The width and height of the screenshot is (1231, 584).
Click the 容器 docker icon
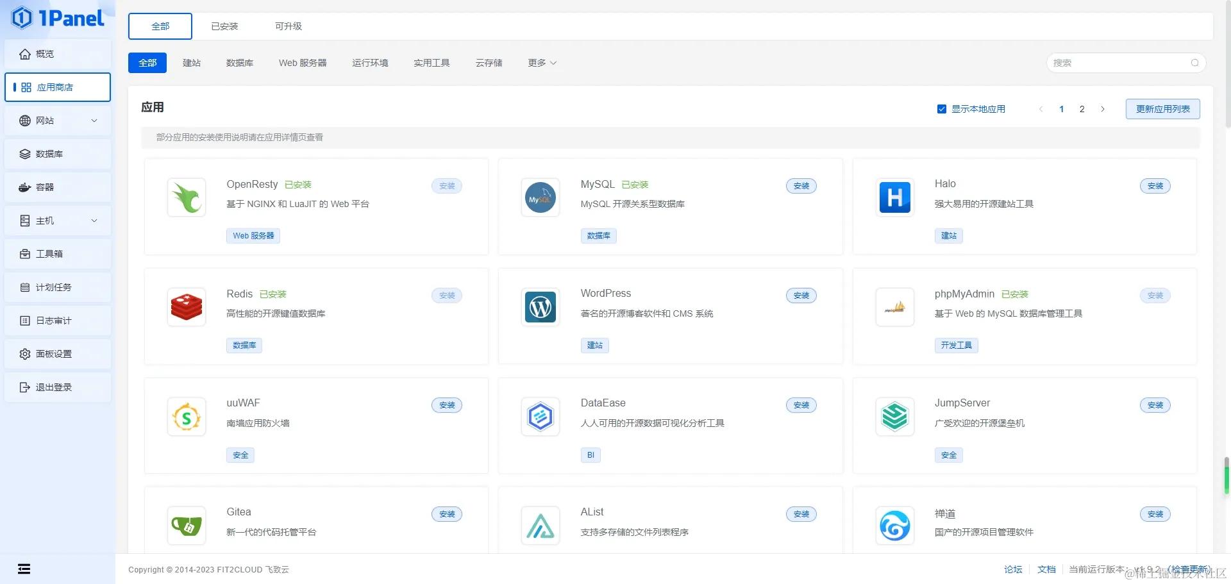(x=25, y=187)
